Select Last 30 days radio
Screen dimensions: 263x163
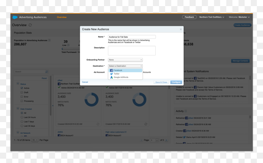click(x=22, y=126)
